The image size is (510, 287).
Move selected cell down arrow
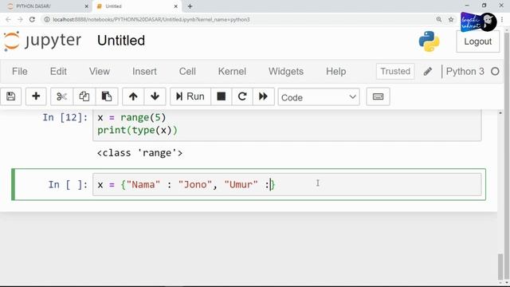[155, 96]
